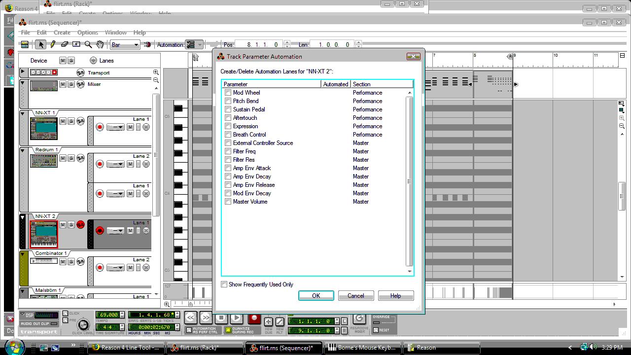Enable the Mod Wheel automation checkbox

(x=228, y=93)
